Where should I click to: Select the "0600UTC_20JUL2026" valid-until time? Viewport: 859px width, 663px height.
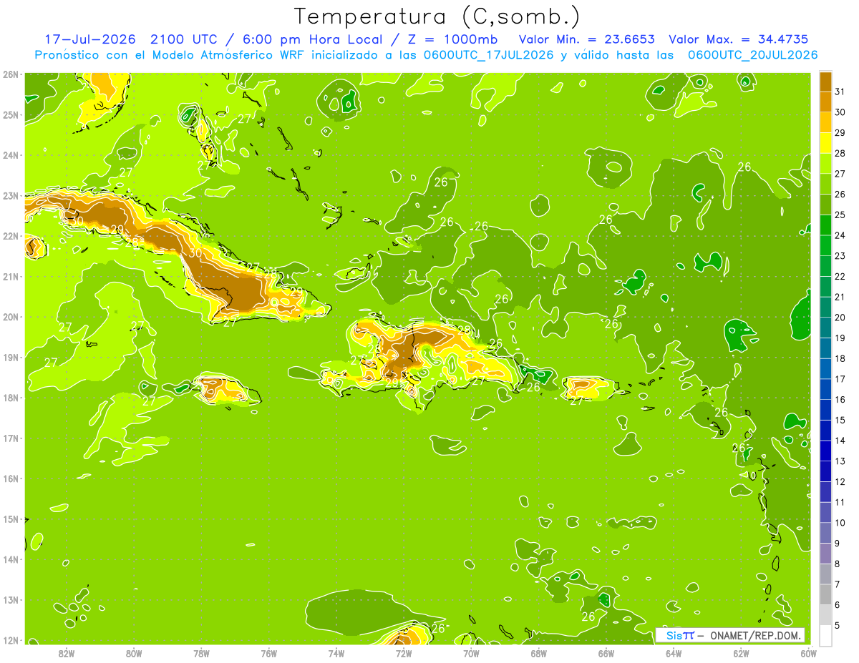pyautogui.click(x=752, y=55)
